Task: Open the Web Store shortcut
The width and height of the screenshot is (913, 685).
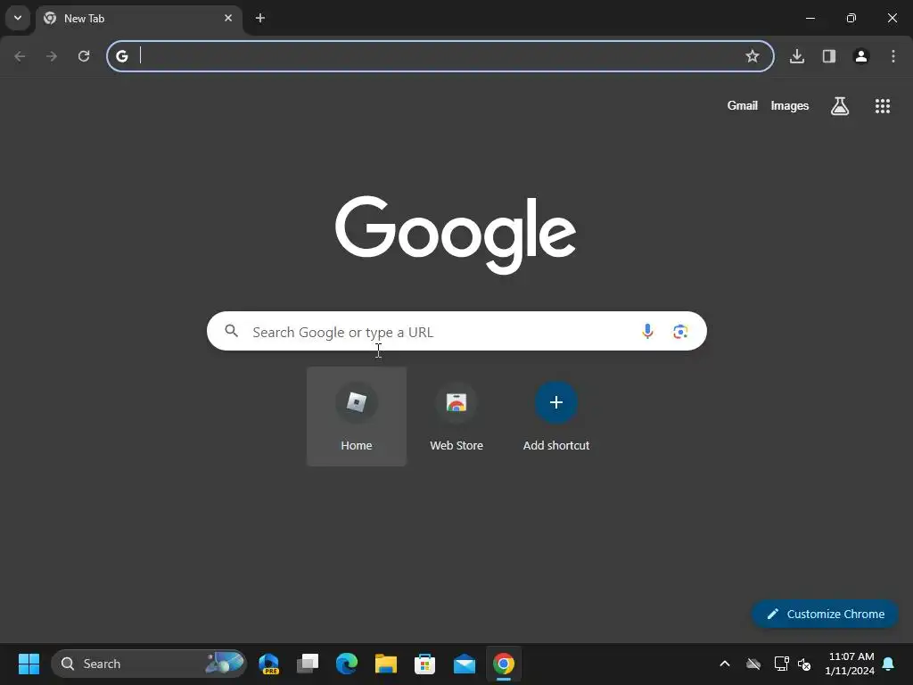Action: [456, 417]
